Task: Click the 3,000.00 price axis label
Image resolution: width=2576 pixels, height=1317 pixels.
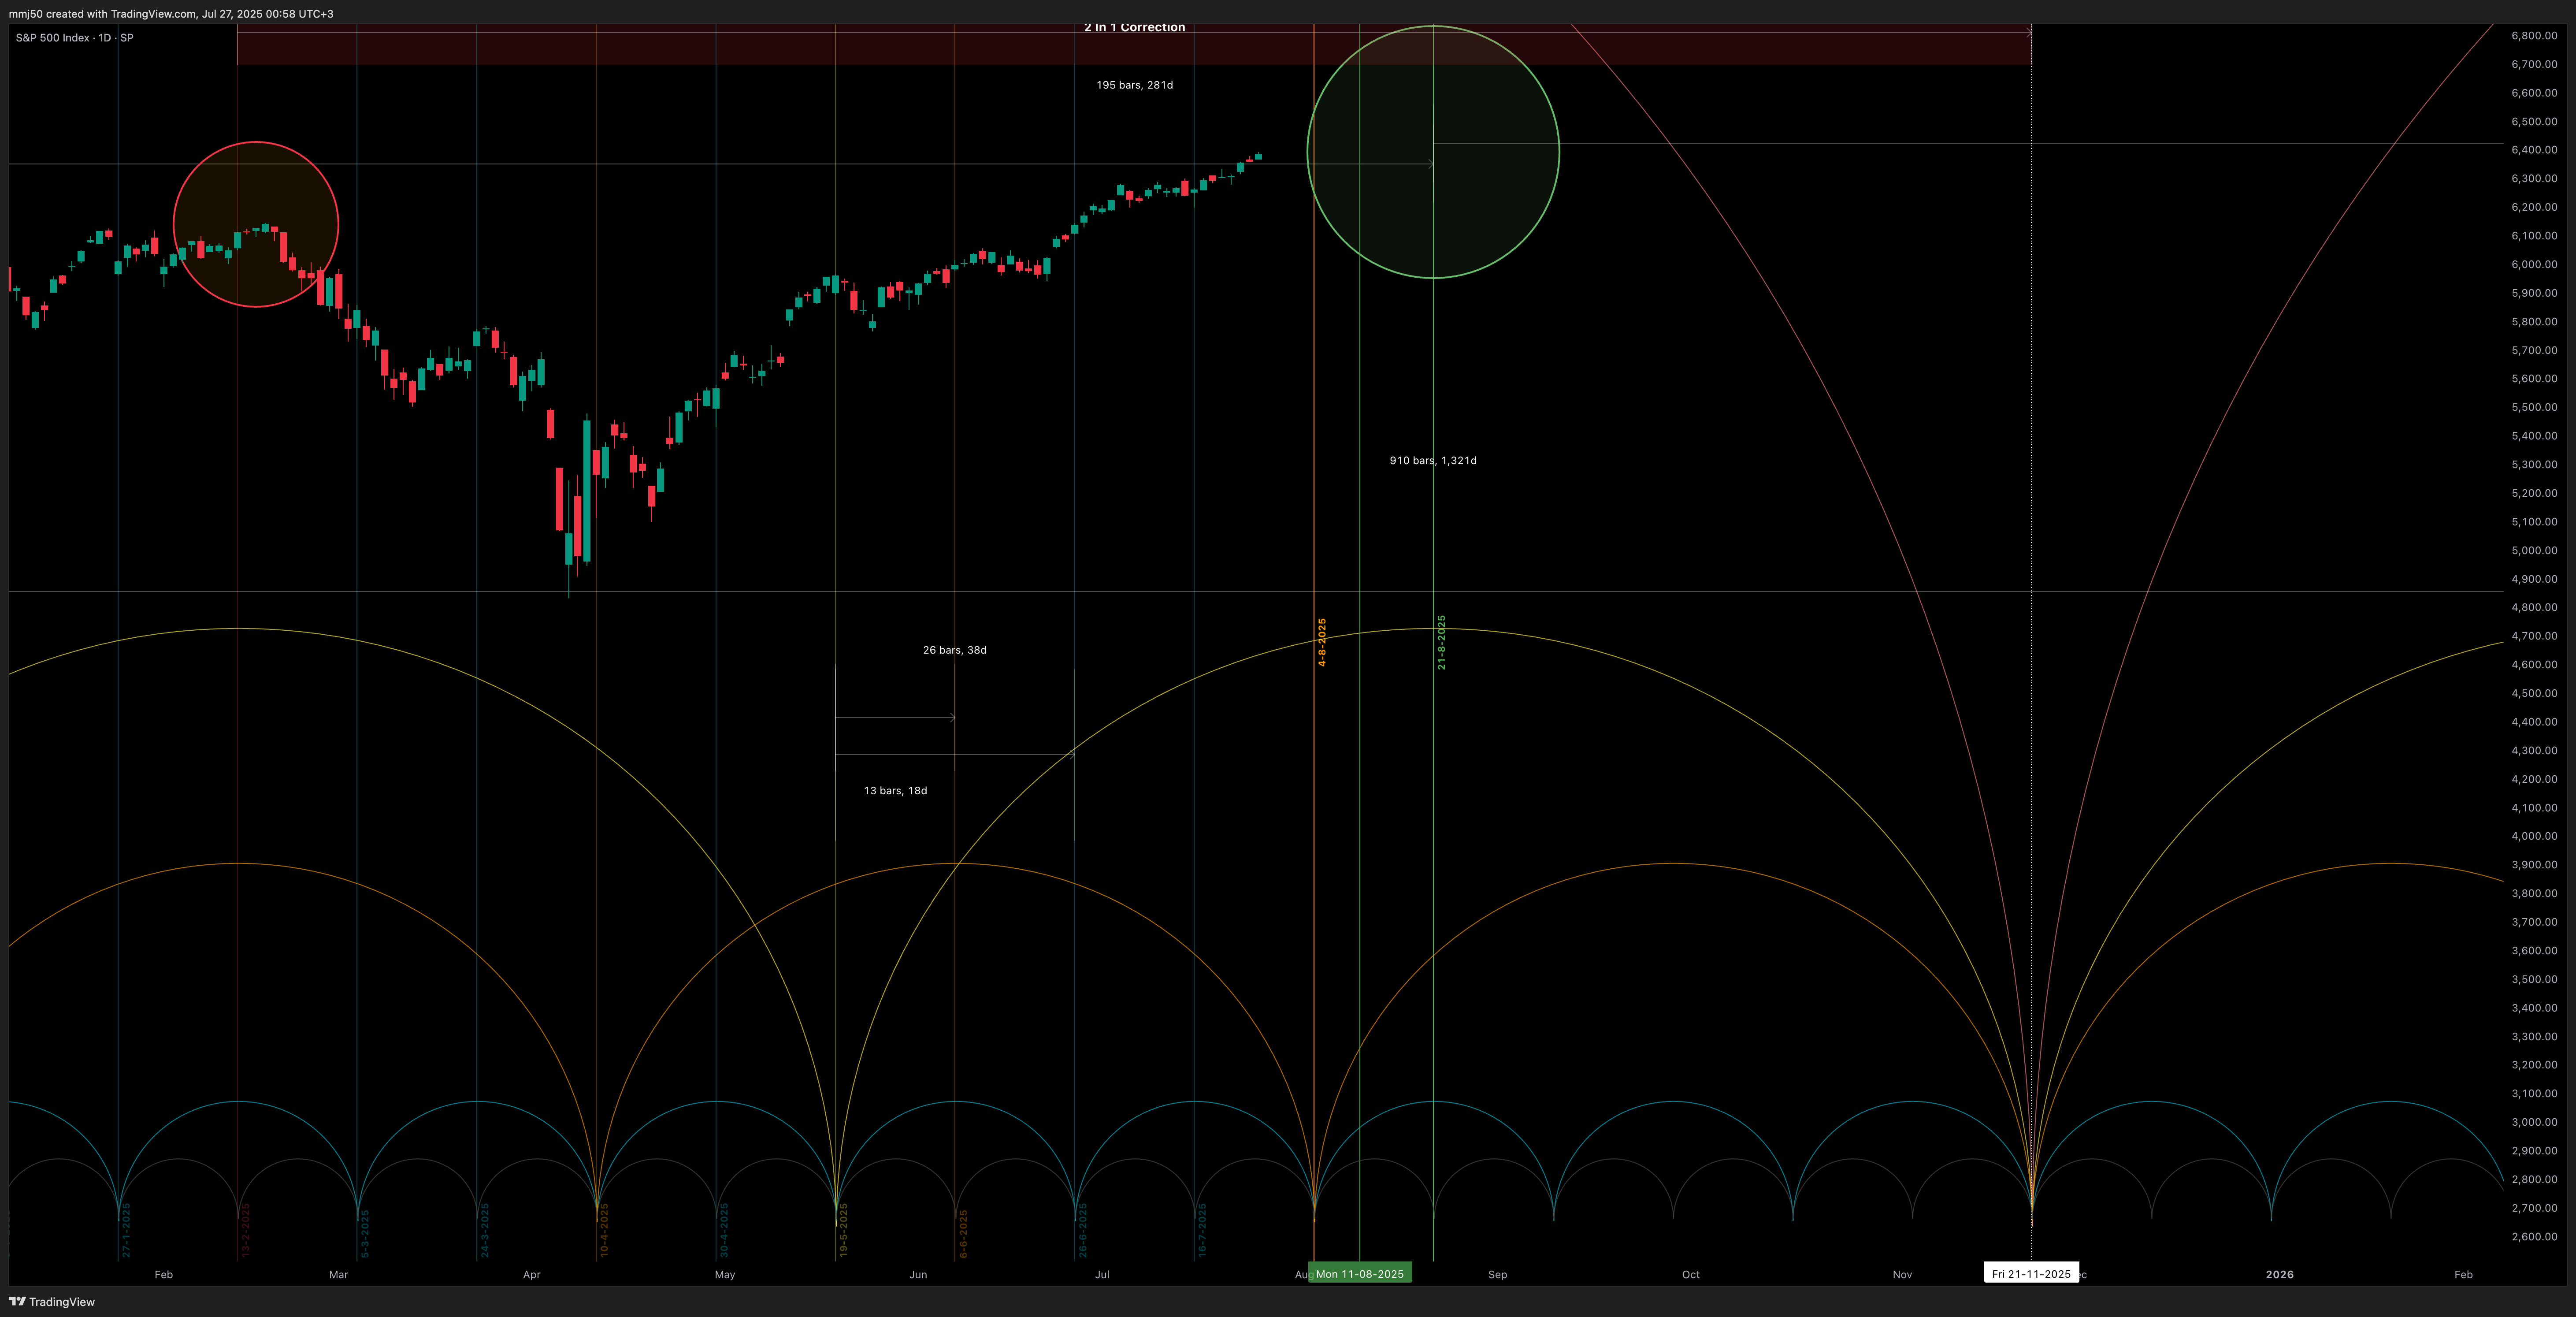Action: (x=2534, y=1123)
